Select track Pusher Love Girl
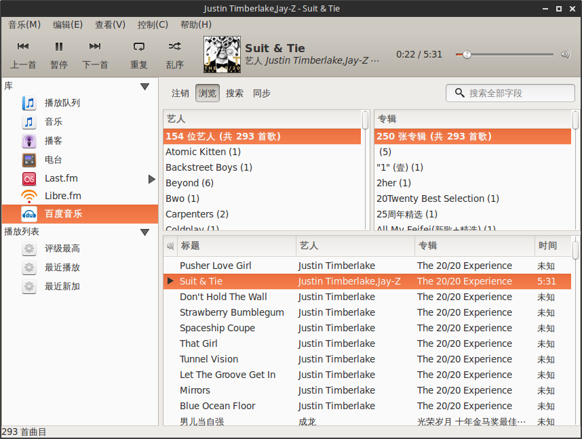 point(367,266)
